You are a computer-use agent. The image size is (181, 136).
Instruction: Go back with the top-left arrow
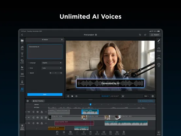click(22, 35)
